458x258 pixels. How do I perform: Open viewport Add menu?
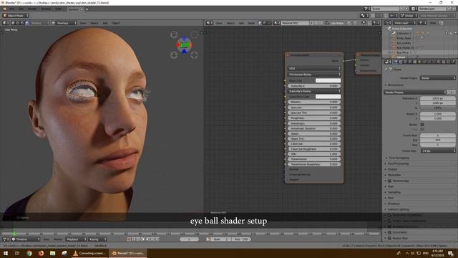[105, 23]
